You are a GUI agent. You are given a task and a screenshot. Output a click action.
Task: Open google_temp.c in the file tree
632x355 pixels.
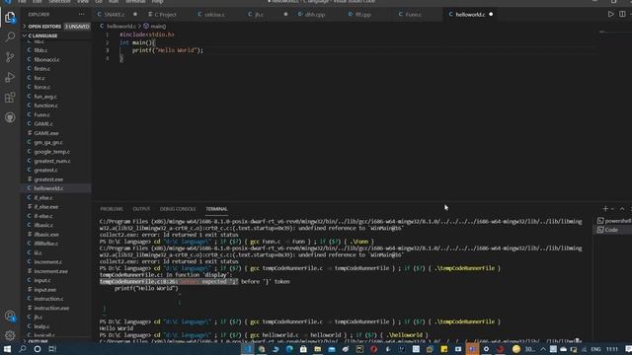(52, 152)
